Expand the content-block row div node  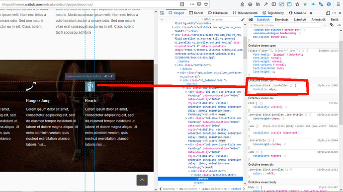(x=172, y=27)
